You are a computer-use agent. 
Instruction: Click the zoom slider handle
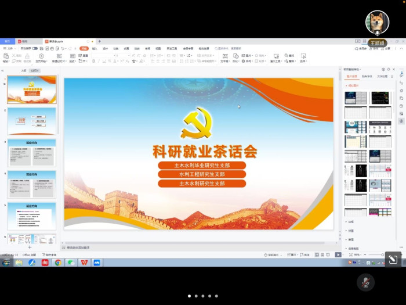click(x=382, y=255)
